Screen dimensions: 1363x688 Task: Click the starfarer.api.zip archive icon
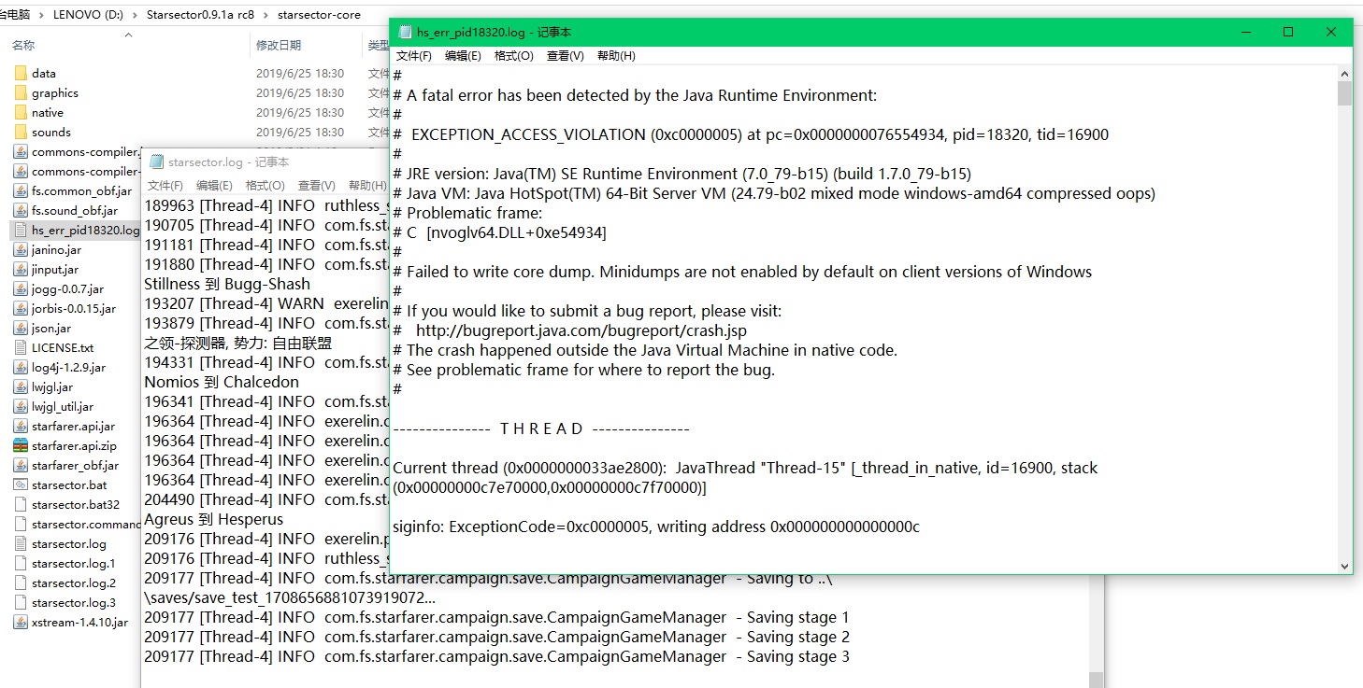coord(21,445)
